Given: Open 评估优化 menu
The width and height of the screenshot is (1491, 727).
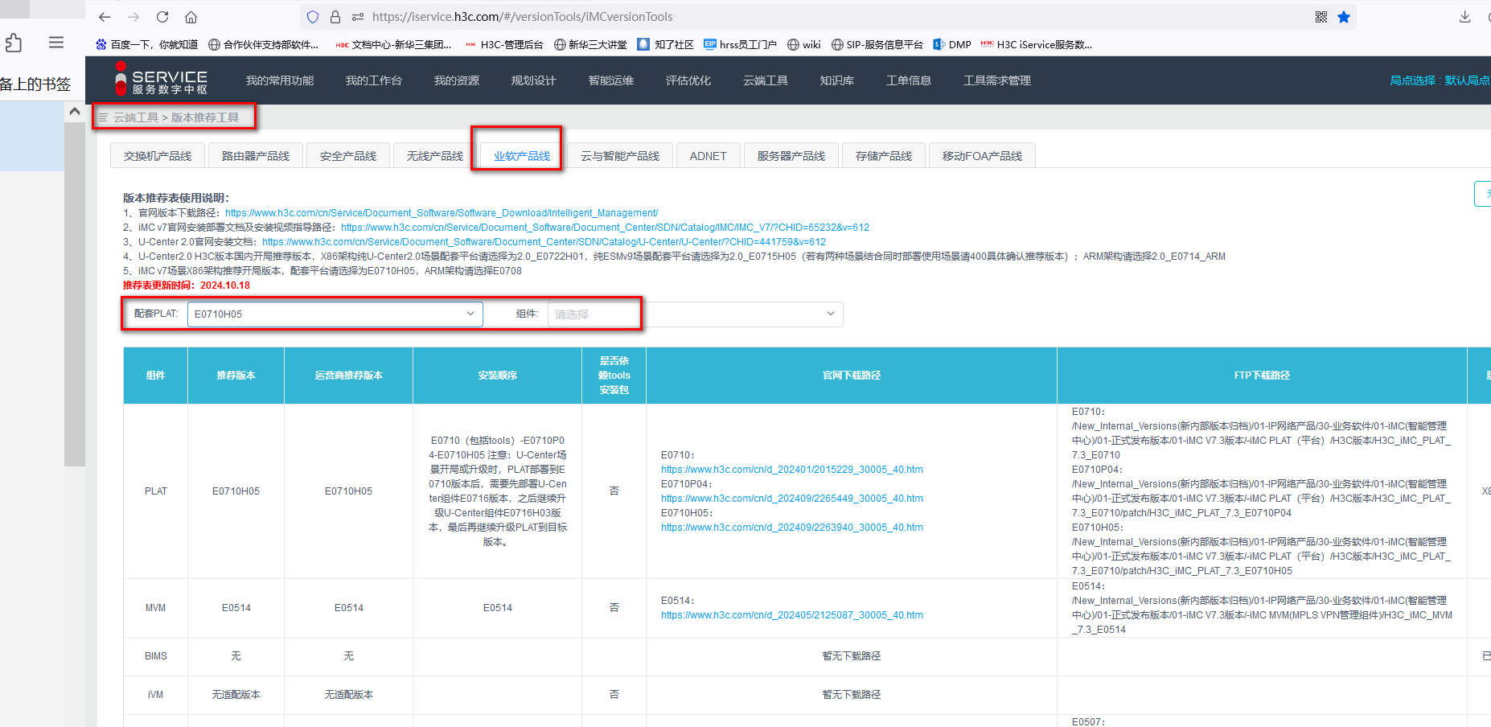Looking at the screenshot, I should (x=688, y=80).
